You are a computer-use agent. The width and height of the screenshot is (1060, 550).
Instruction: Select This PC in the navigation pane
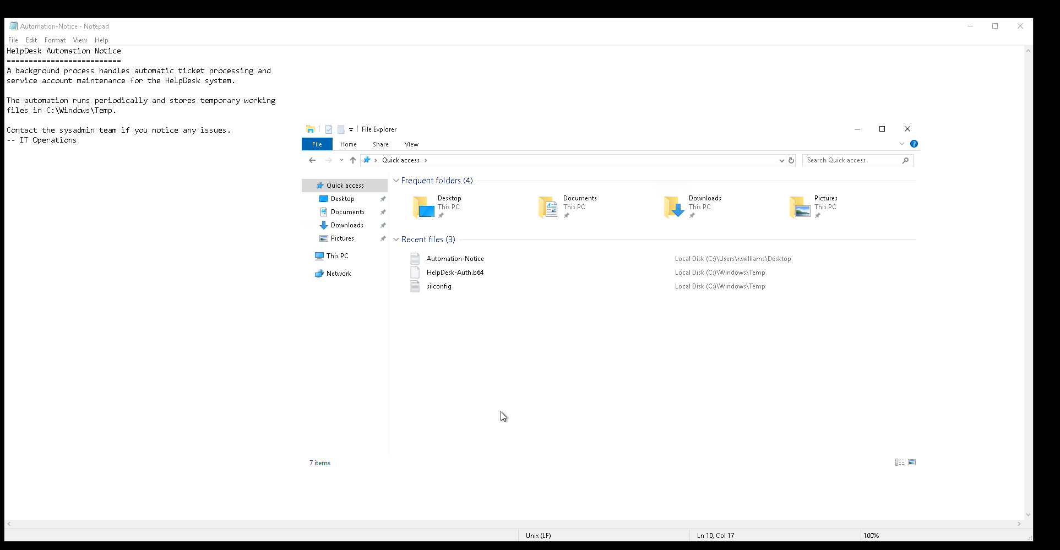[337, 256]
